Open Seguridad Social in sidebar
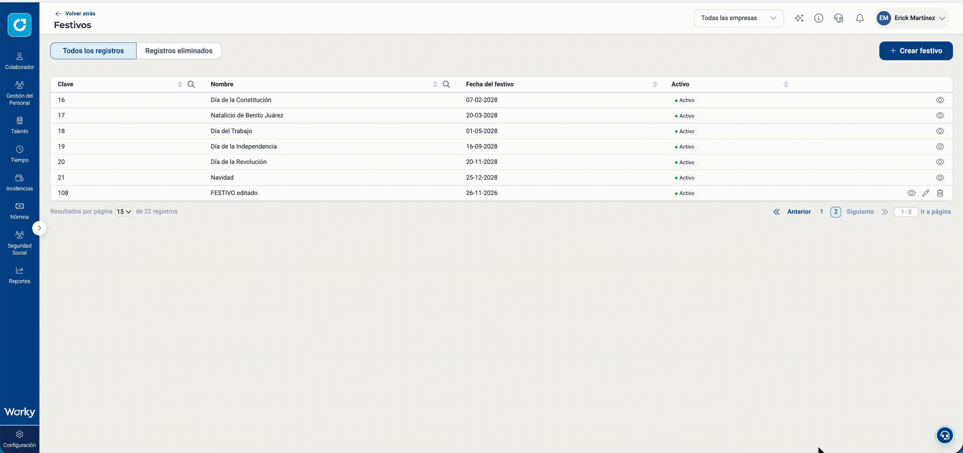Screen dimensions: 963x453 pos(19,243)
